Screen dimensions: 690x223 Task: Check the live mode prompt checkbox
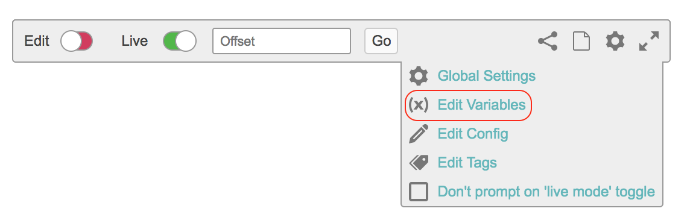click(x=419, y=192)
